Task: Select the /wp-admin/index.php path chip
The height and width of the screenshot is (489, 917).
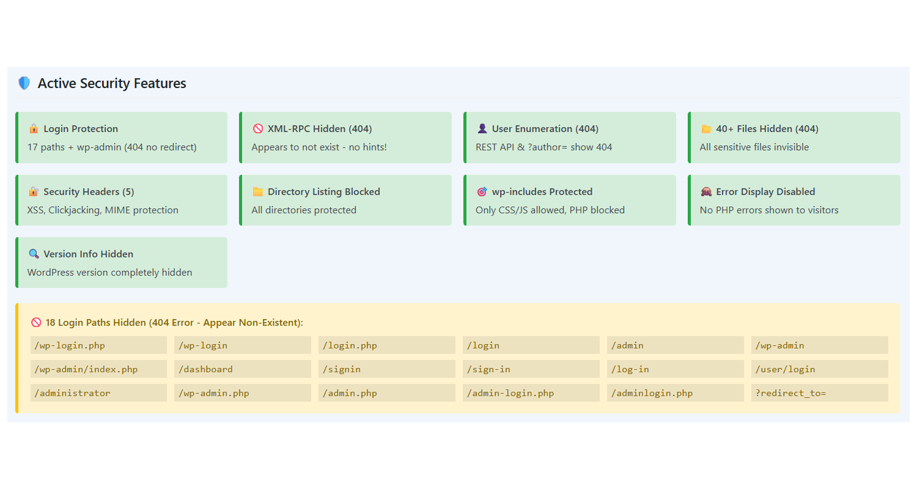Action: 98,369
